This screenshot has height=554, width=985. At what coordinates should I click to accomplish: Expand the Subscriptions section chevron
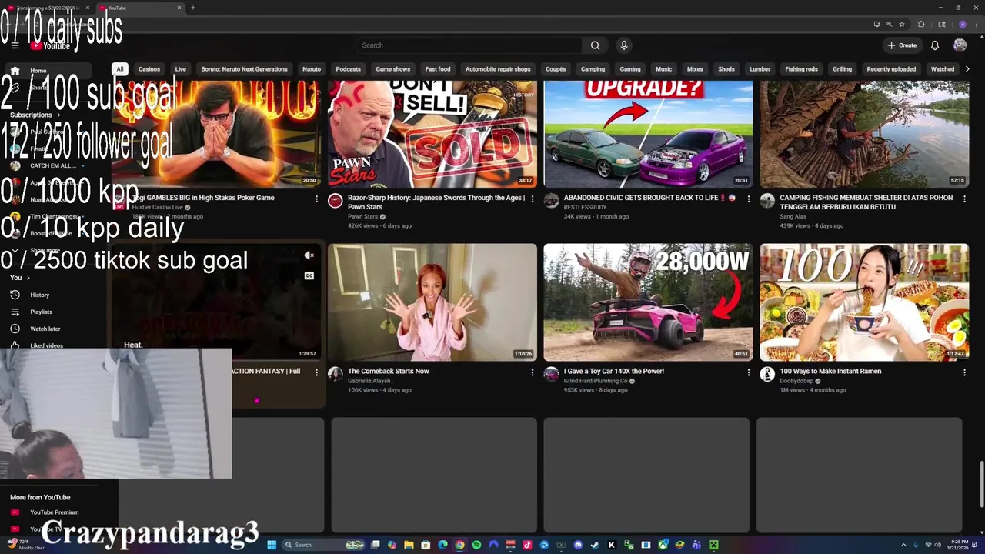(58, 115)
